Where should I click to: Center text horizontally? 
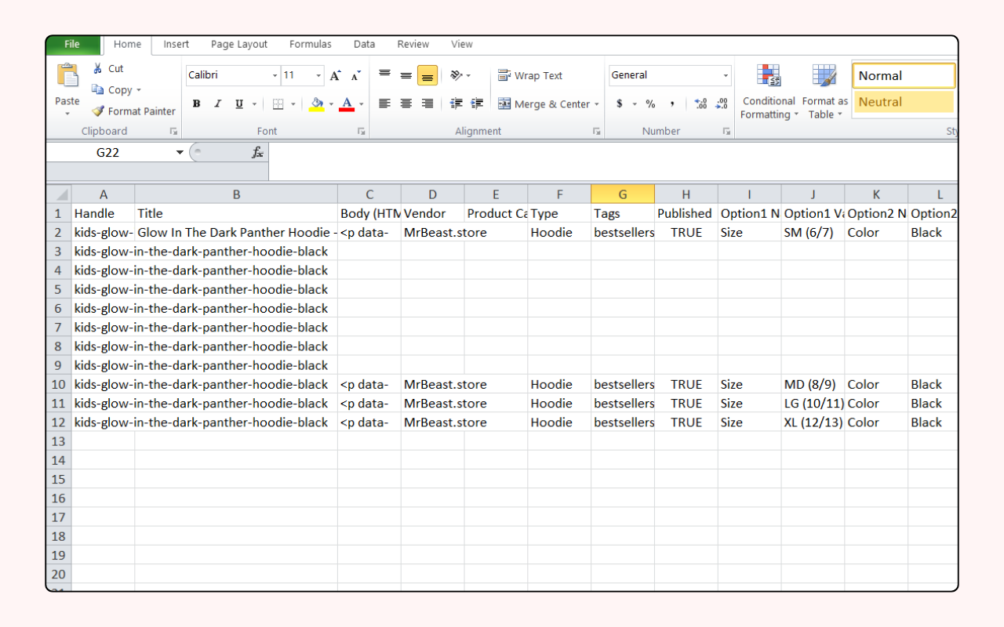pyautogui.click(x=406, y=103)
